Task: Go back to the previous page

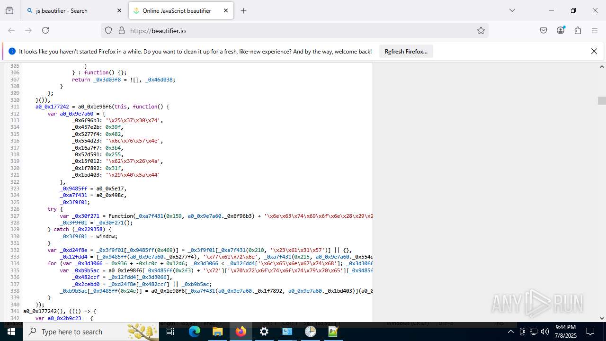Action: [x=11, y=30]
